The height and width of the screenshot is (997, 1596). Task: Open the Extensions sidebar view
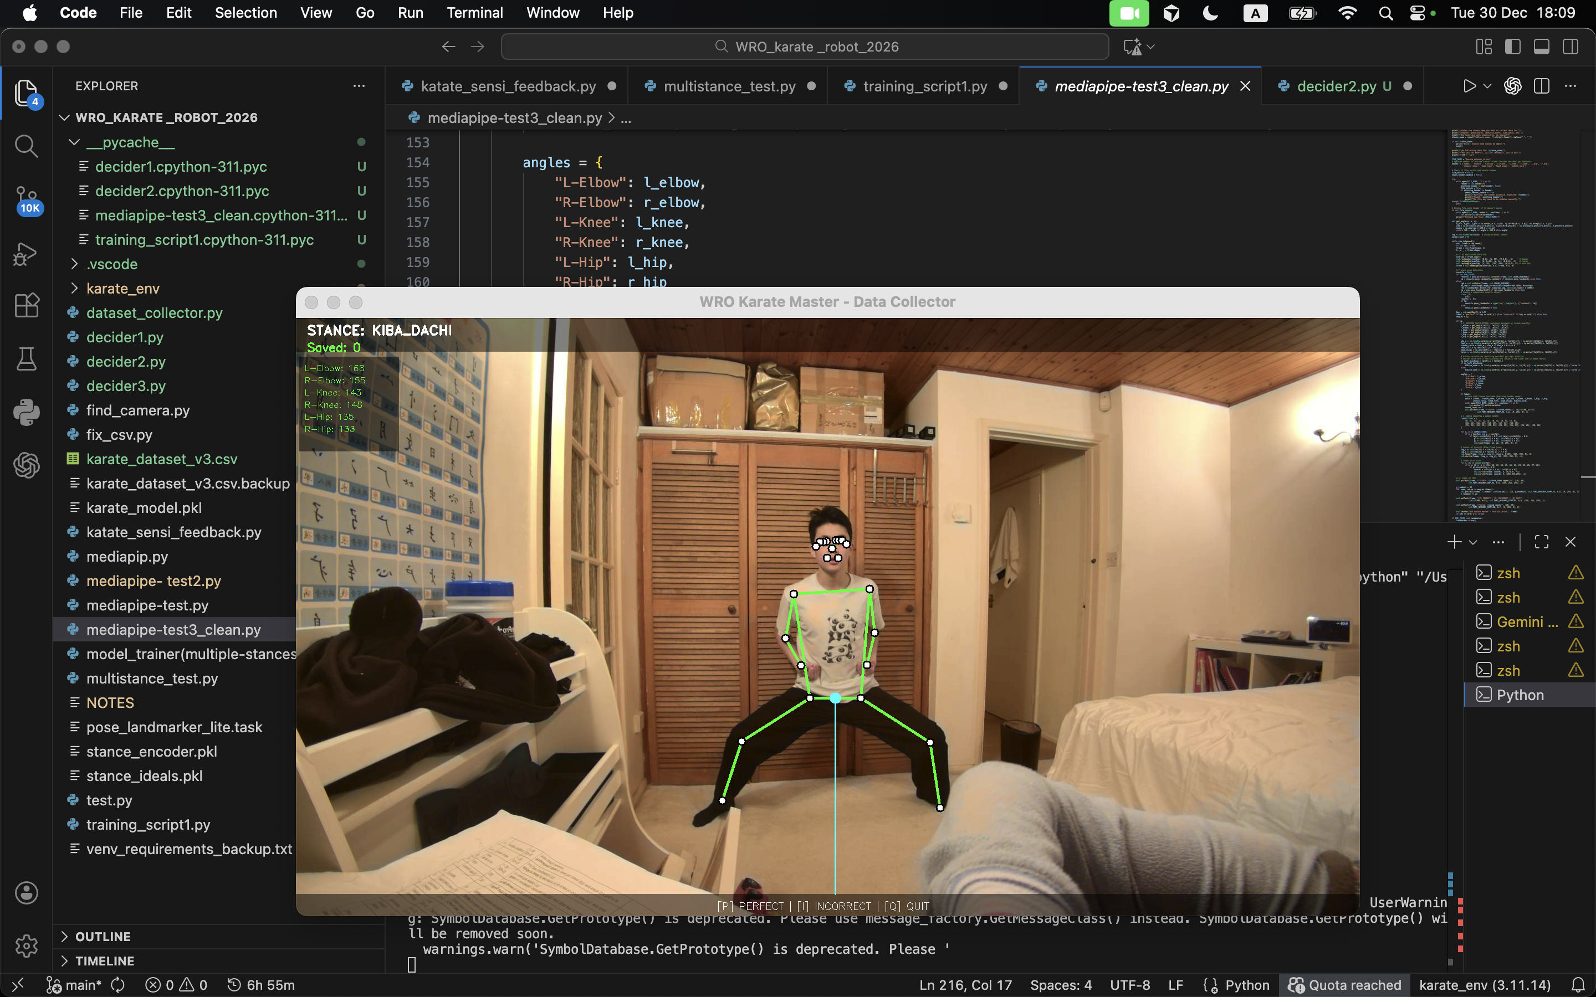[27, 305]
